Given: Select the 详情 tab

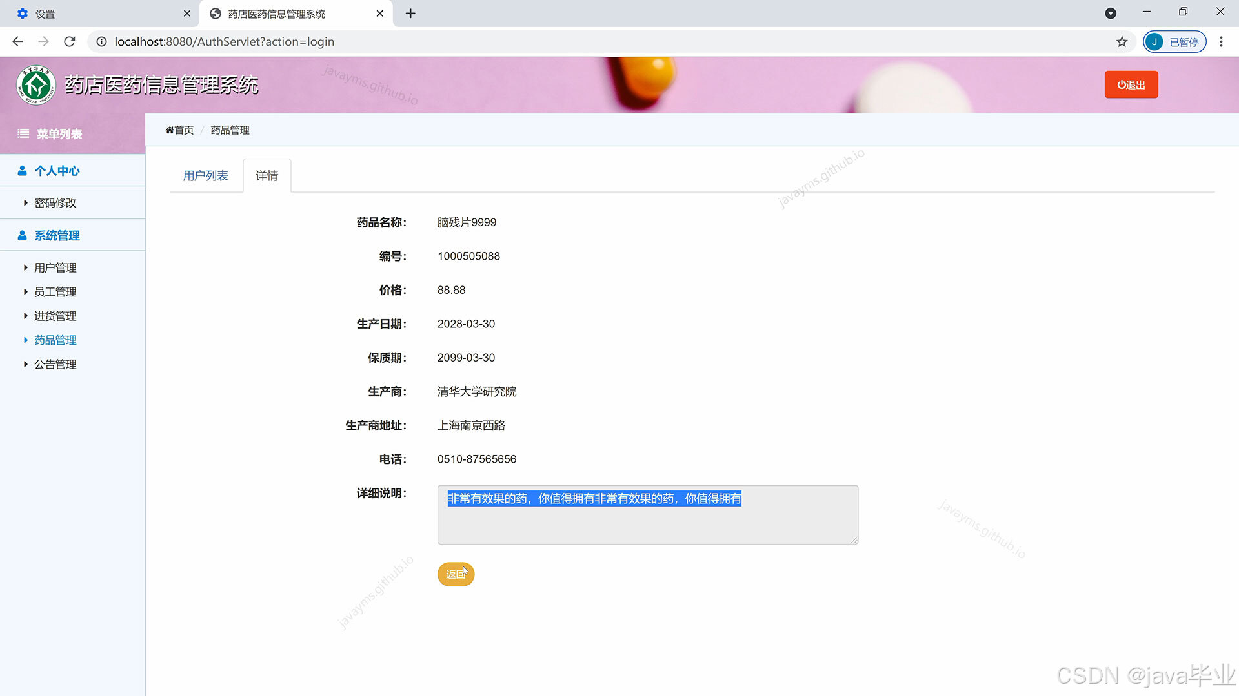Looking at the screenshot, I should tap(267, 175).
